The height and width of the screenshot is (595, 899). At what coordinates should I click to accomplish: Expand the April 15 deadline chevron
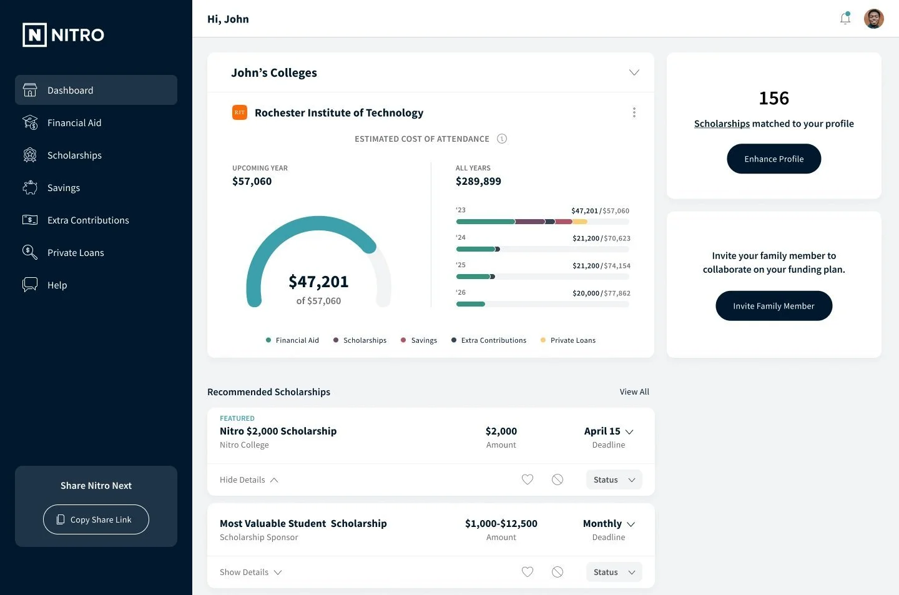click(x=629, y=432)
